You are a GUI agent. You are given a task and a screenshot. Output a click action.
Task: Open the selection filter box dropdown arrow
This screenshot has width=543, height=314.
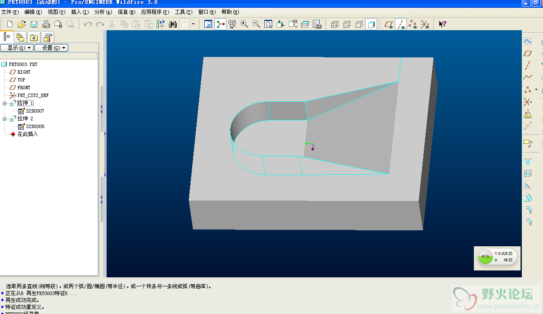pos(193,24)
